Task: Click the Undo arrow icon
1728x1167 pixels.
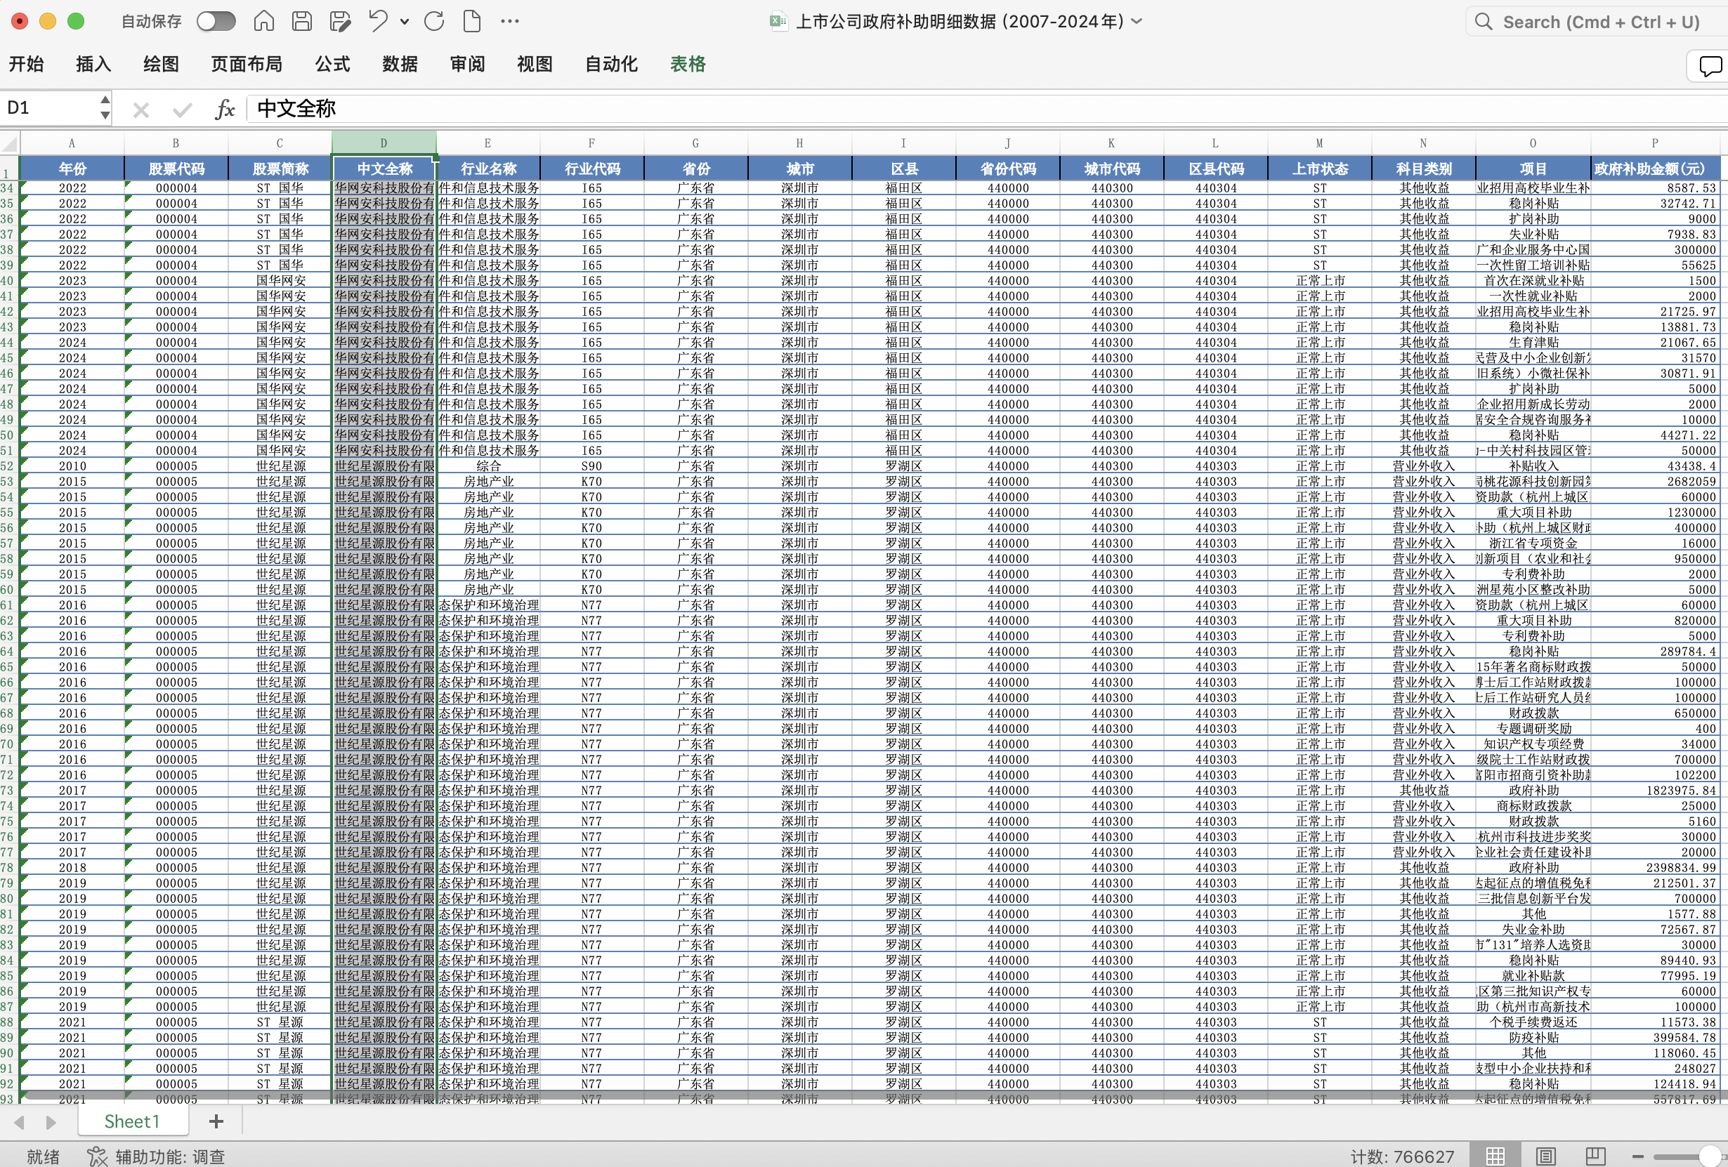Action: [378, 21]
